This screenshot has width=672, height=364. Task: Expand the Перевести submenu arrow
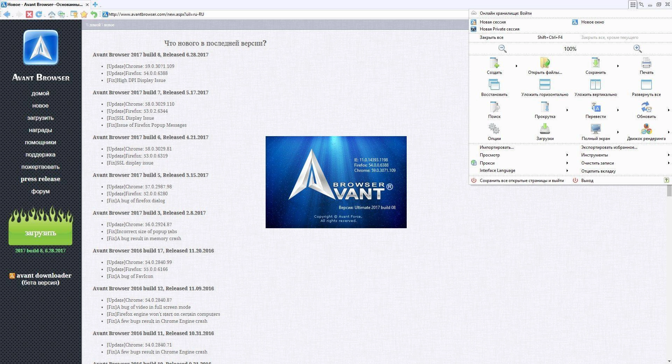click(x=618, y=110)
